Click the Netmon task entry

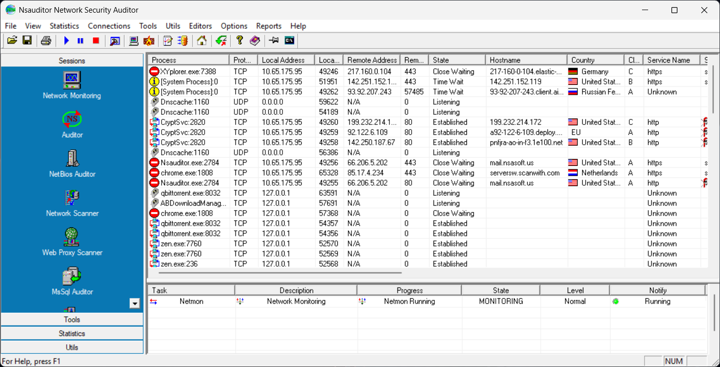[x=191, y=301]
